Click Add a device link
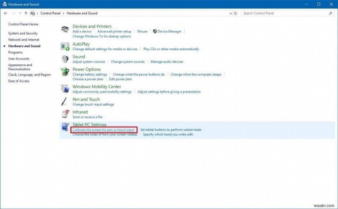 pyautogui.click(x=82, y=32)
